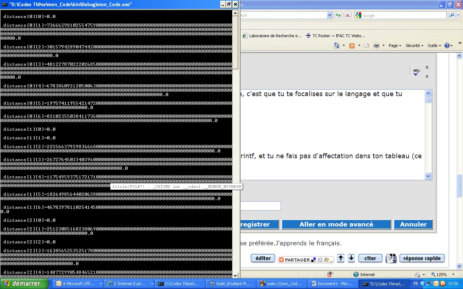The image size is (463, 289).
Task: Open the Page menu in IE
Action: 395,46
